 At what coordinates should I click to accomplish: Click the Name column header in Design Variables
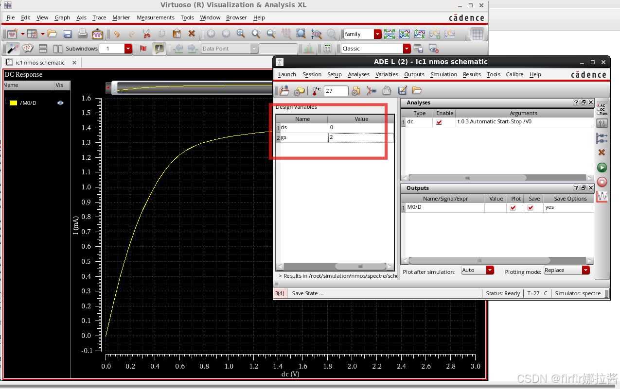(302, 119)
